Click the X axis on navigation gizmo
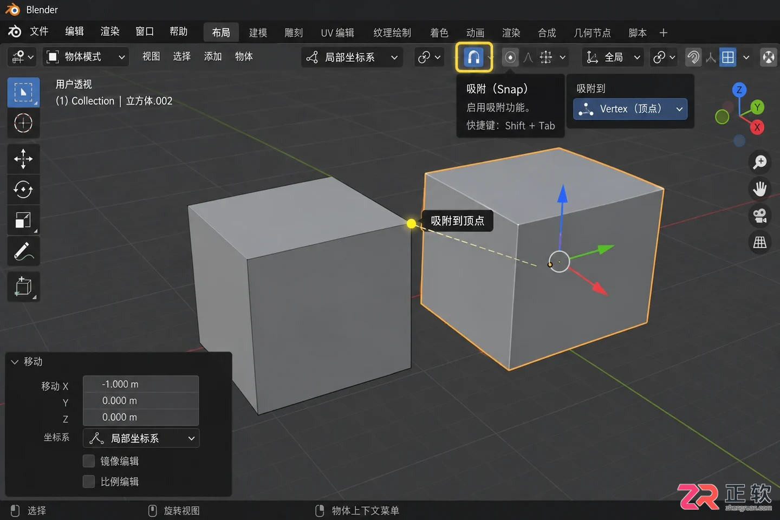780x520 pixels. coord(757,127)
